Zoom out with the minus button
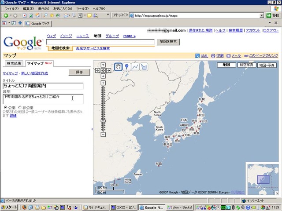This screenshot has width=282, height=211. [103, 134]
